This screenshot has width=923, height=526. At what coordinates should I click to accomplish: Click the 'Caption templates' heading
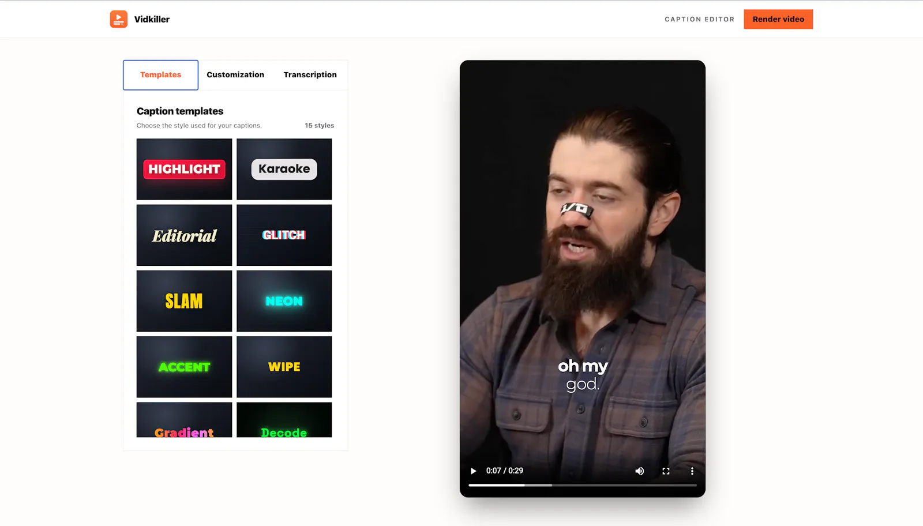coord(180,111)
